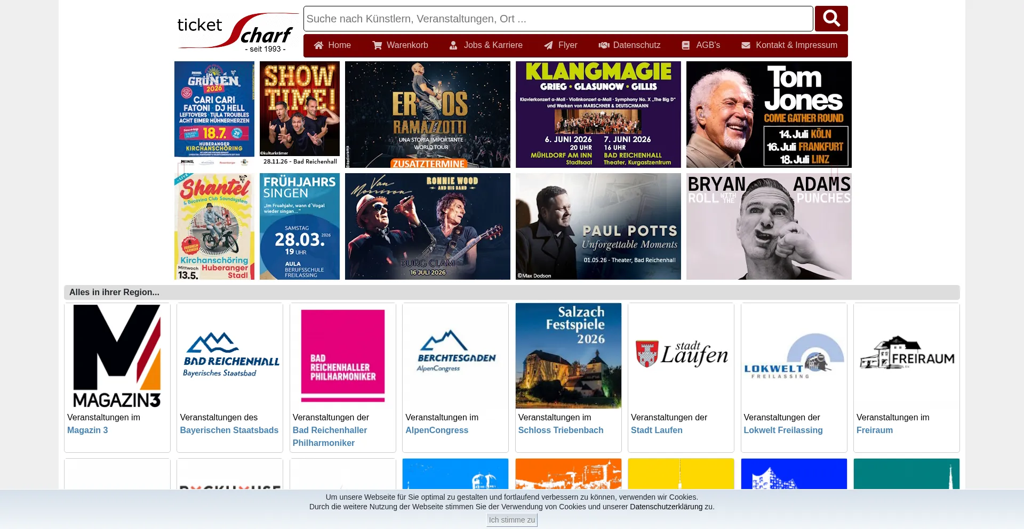Open the Magazin 3 link
The image size is (1024, 529).
87,430
